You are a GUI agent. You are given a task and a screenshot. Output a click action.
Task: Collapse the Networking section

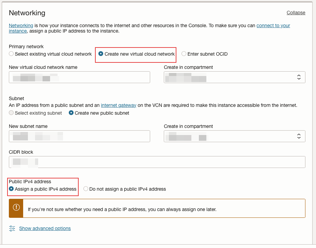click(x=296, y=13)
